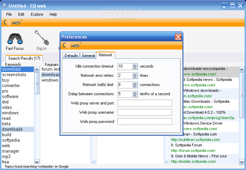246x170 pixels.
Task: Decrease Network error retries with down arrow
Action: [135, 77]
